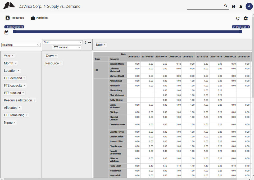Click the 31 October 2018 slider handle
This screenshot has height=180, width=254.
[x=241, y=31]
